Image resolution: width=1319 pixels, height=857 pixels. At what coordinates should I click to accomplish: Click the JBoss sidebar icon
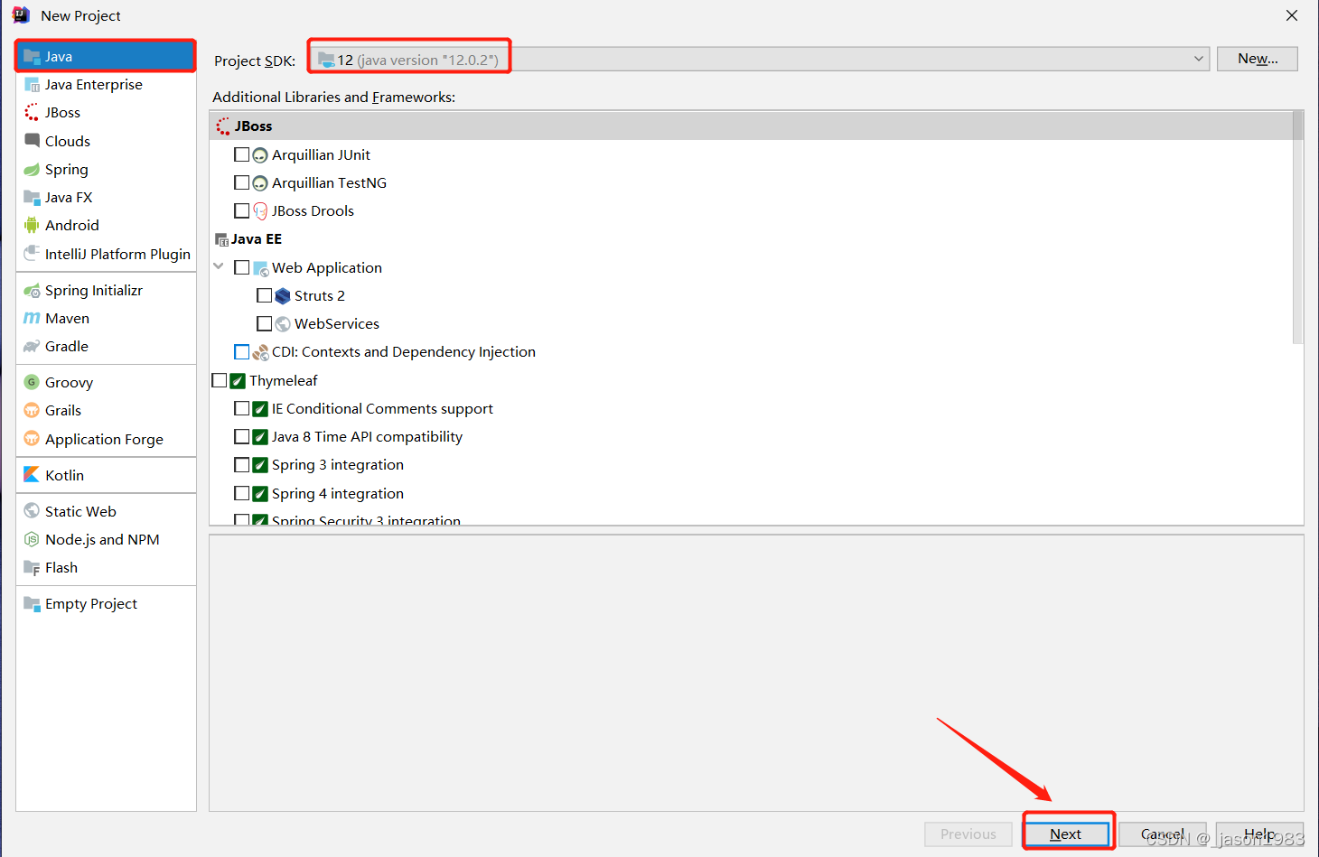pos(32,112)
